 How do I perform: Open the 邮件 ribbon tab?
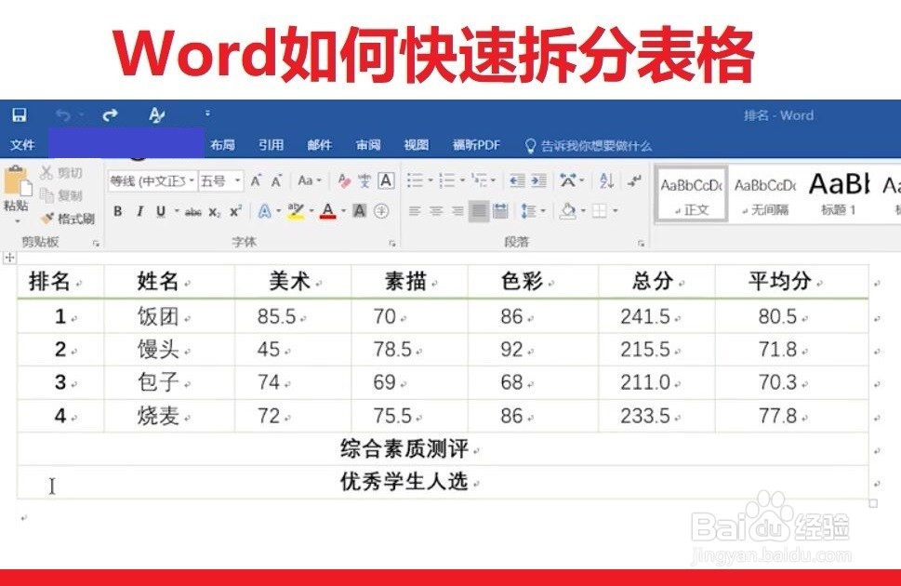tap(320, 145)
